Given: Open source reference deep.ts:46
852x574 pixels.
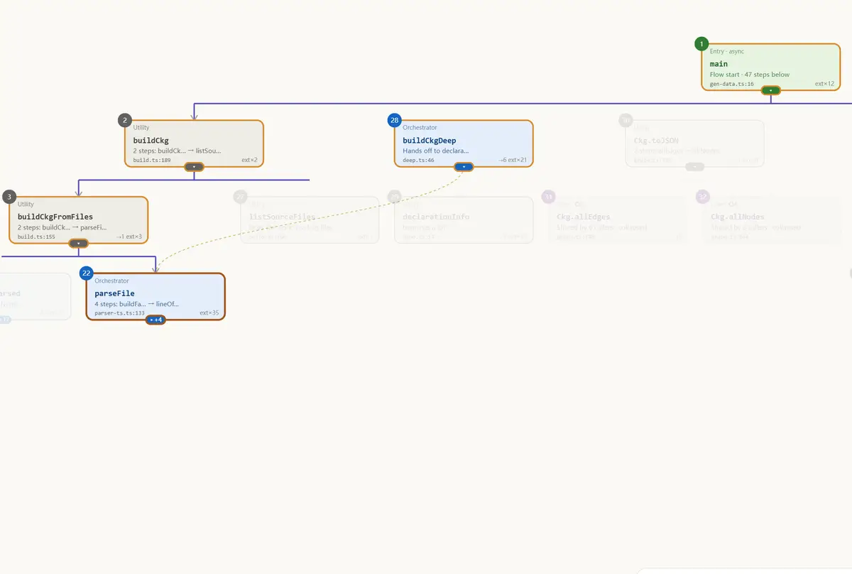Looking at the screenshot, I should [418, 161].
